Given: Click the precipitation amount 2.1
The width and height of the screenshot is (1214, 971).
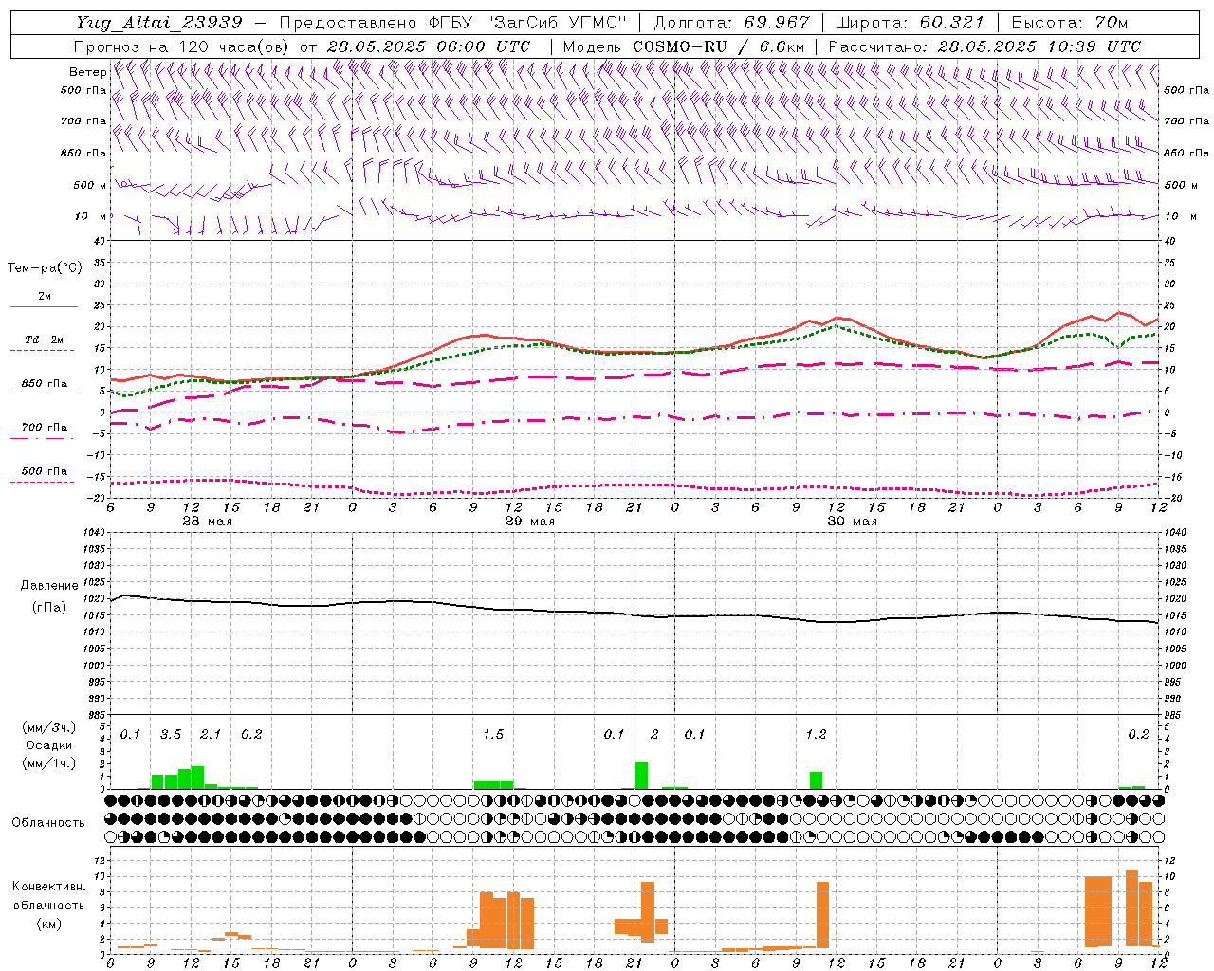Looking at the screenshot, I should click(211, 735).
